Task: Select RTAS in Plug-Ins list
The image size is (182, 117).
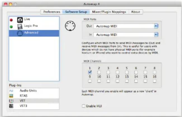Action: pos(34,96)
